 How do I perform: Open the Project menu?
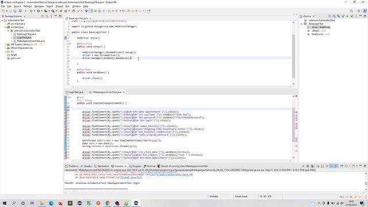click(59, 6)
